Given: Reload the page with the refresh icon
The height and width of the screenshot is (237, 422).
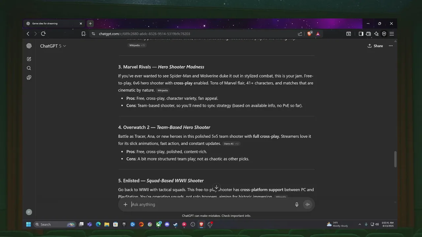Looking at the screenshot, I should [43, 34].
